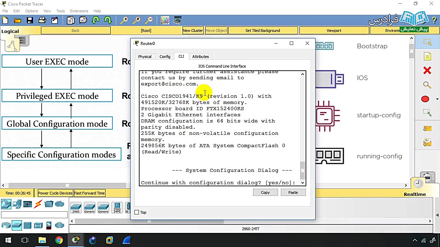This screenshot has width=440, height=247.
Task: Enable the Top checkbox in Router0 window
Action: (136, 212)
